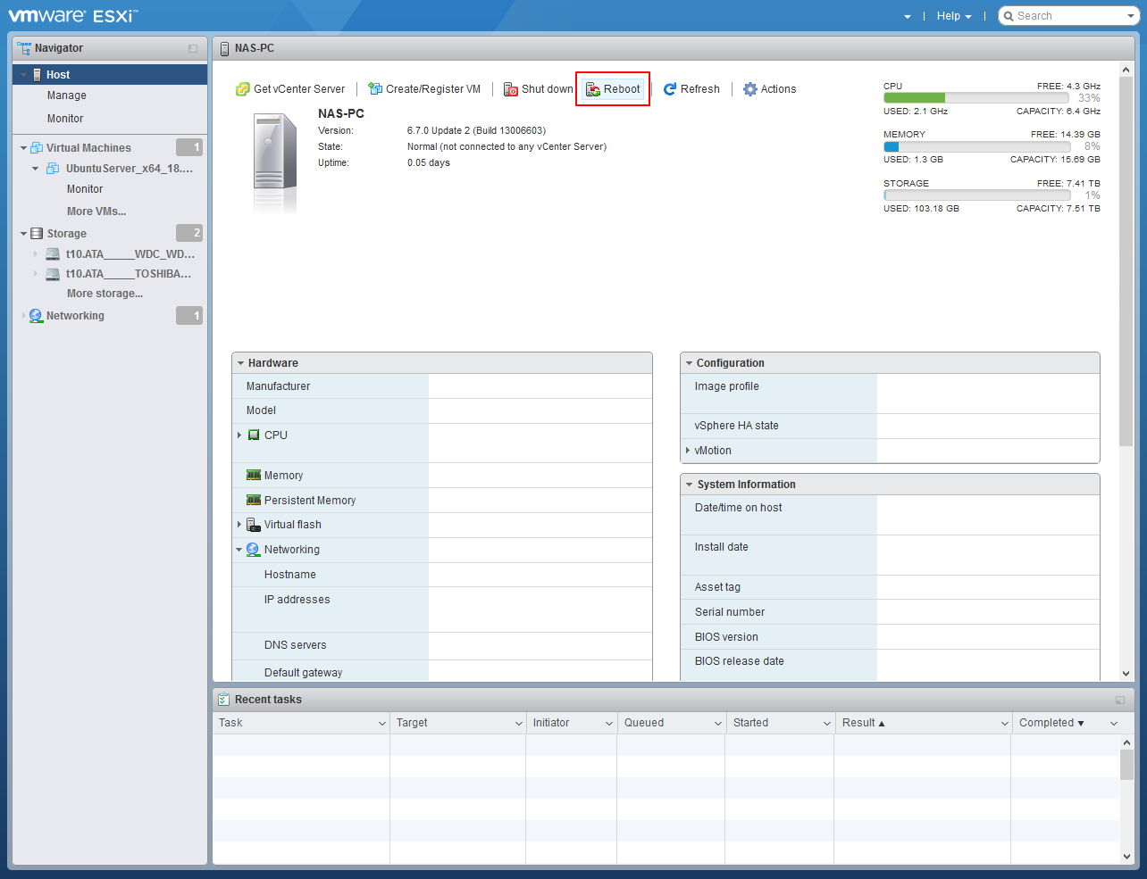Click the Persistent Memory icon

254,501
